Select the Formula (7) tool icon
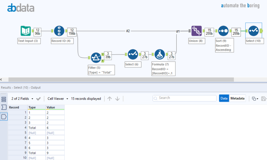The image size is (267, 160). click(160, 54)
